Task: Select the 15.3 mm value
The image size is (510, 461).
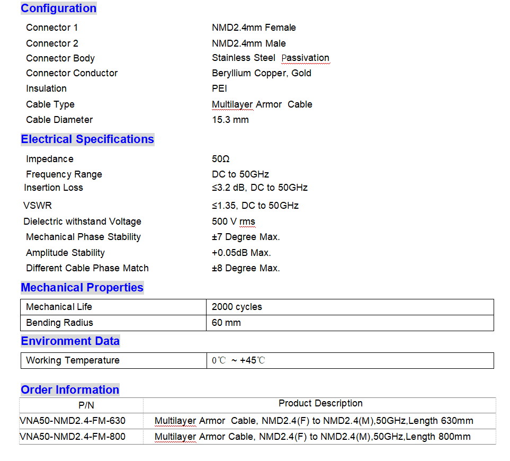Action: coord(230,120)
